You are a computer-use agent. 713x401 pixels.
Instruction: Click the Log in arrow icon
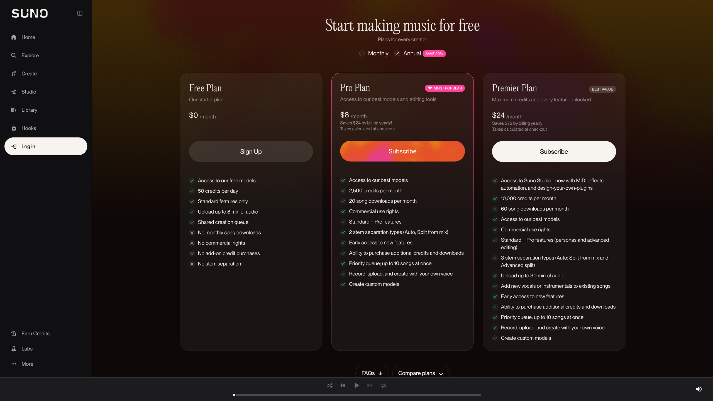(x=14, y=146)
